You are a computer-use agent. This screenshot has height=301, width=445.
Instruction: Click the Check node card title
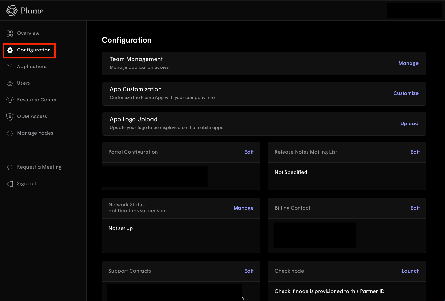pyautogui.click(x=289, y=271)
